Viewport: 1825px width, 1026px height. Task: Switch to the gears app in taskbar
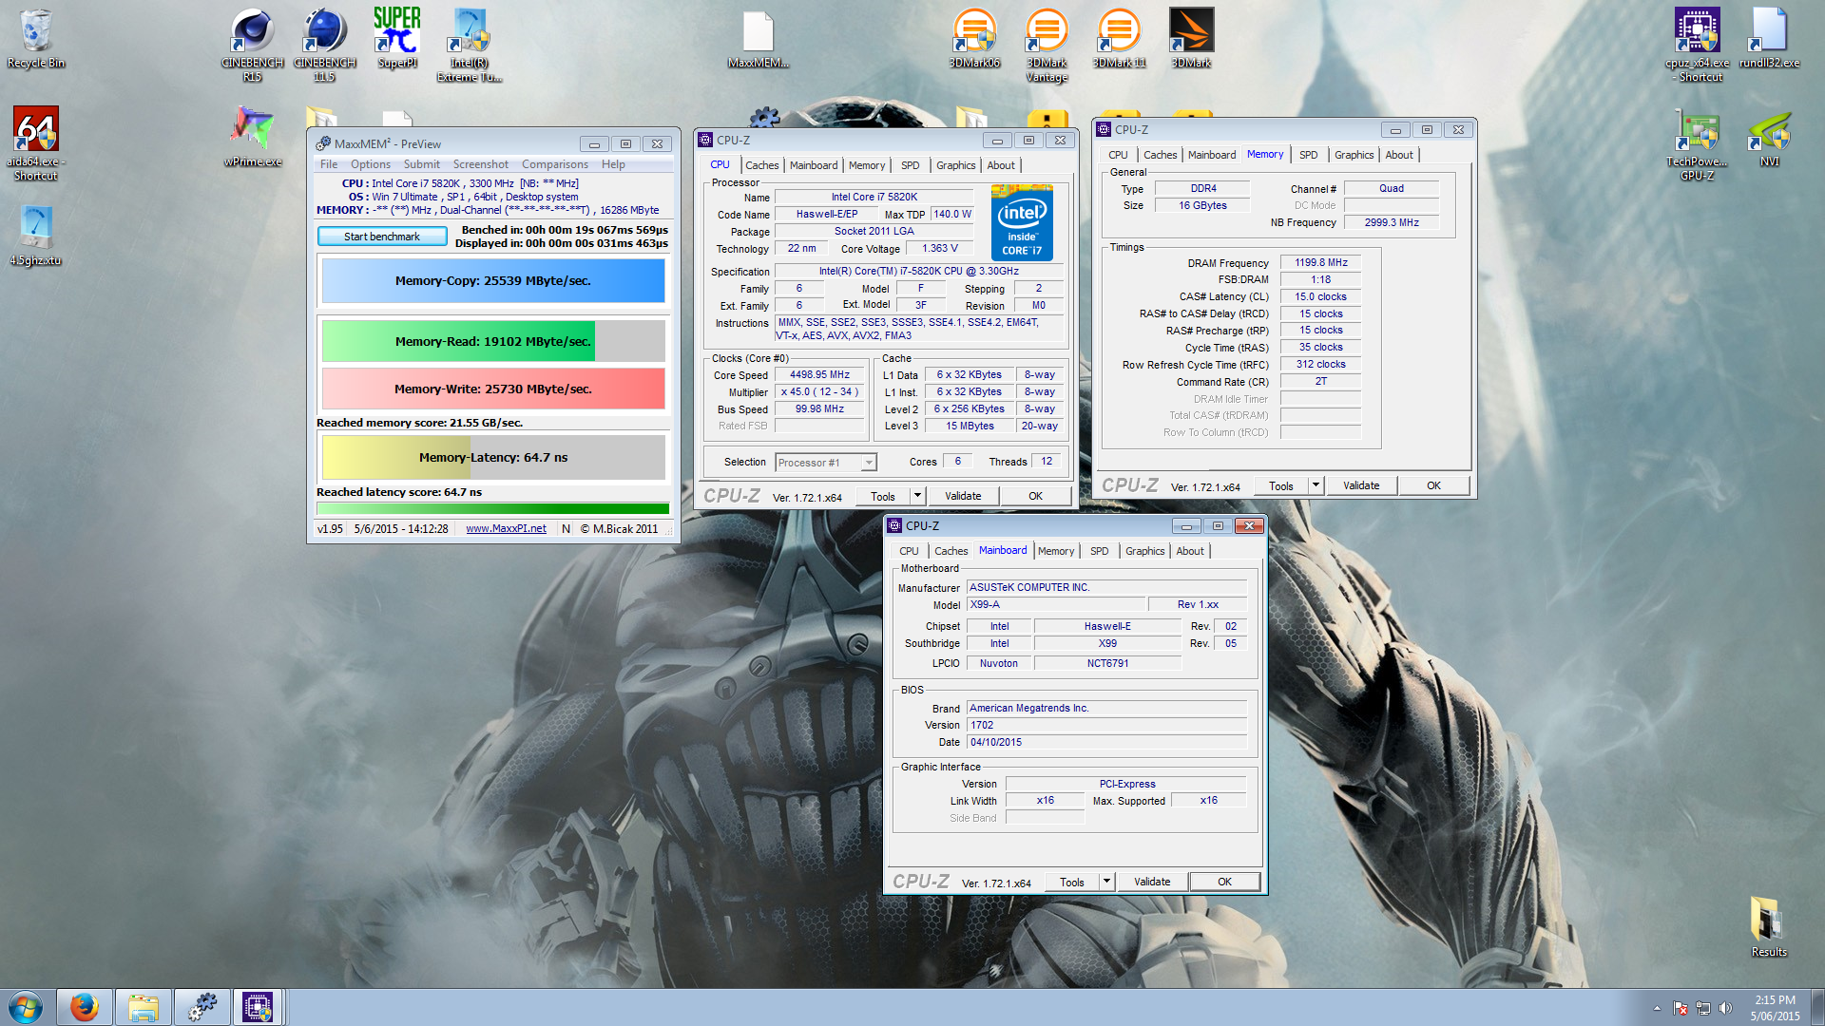click(202, 1007)
